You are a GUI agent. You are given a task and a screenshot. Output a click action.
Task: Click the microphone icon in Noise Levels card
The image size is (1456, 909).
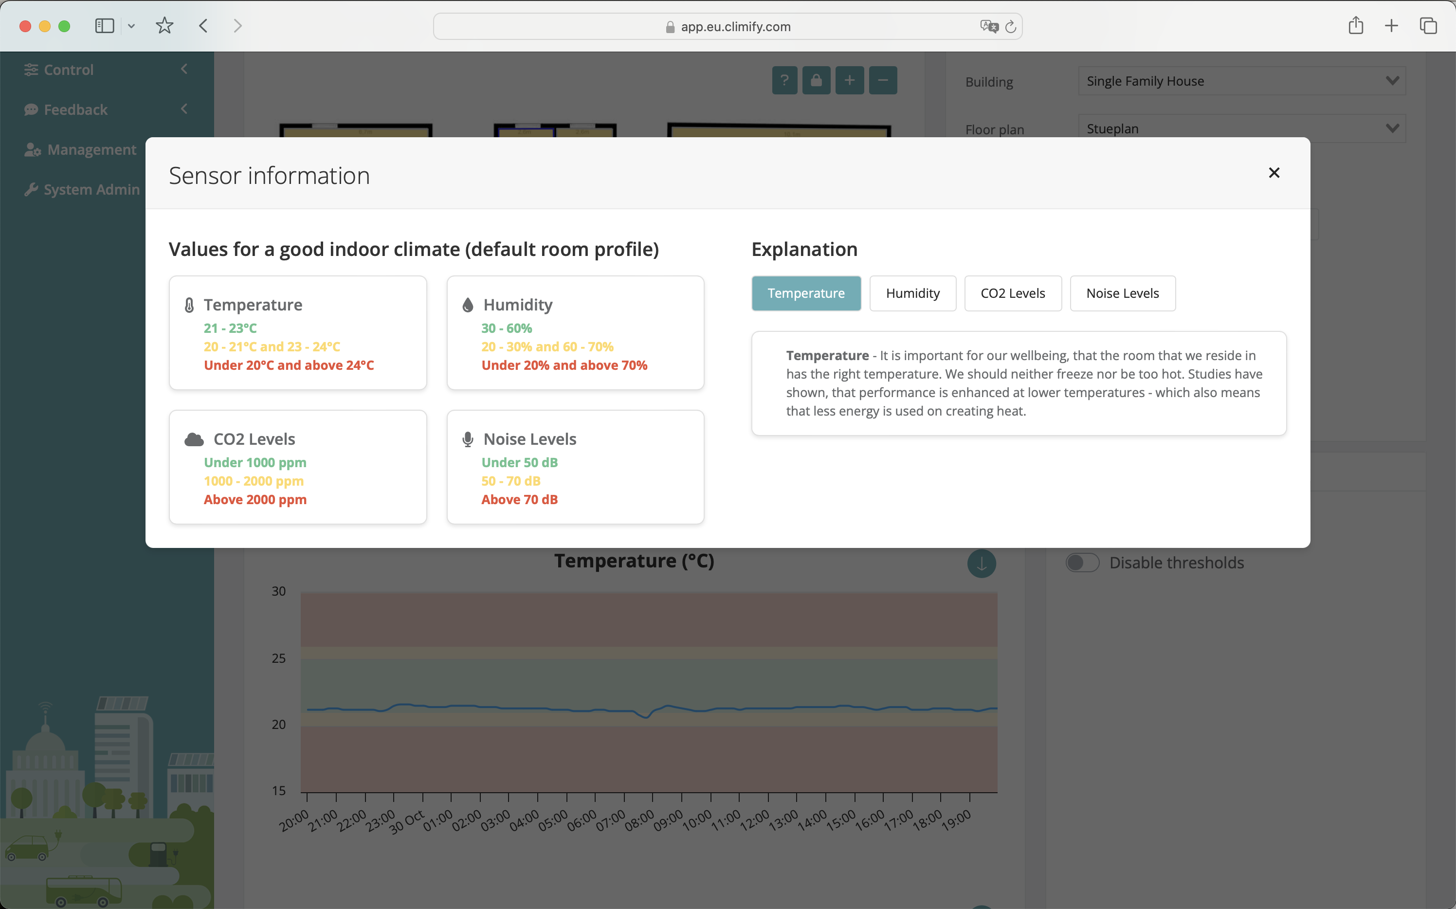[468, 439]
